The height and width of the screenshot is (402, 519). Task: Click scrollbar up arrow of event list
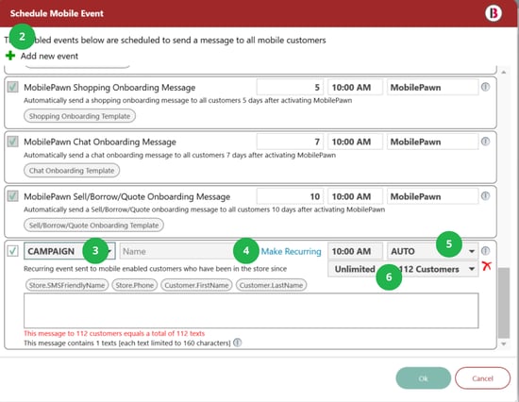(x=504, y=72)
